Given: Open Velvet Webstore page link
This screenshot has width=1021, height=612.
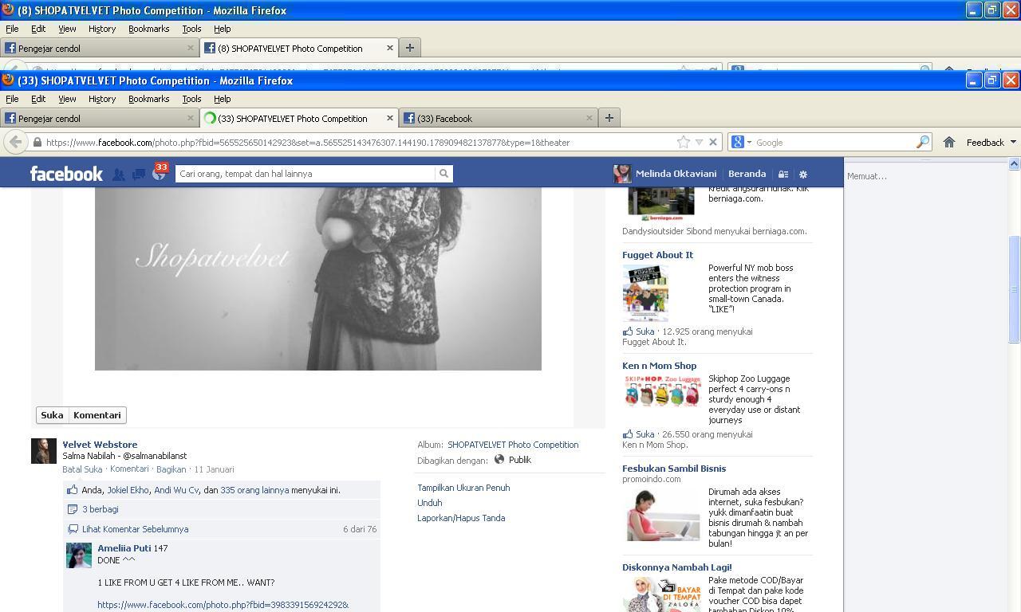Looking at the screenshot, I should (100, 445).
